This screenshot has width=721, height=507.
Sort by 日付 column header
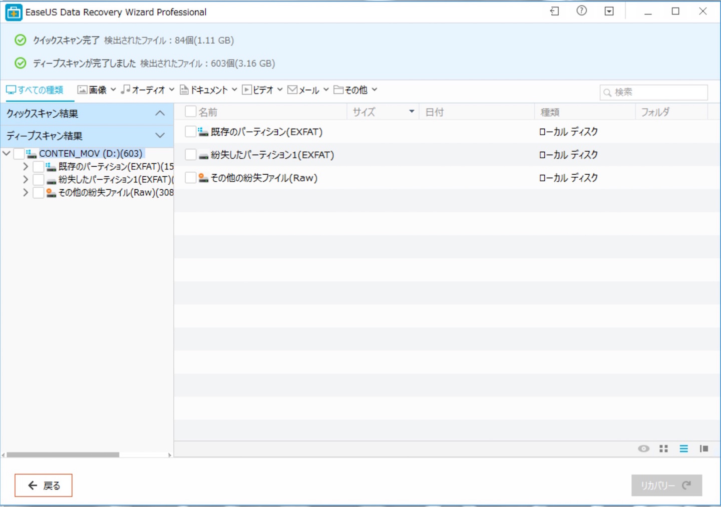click(435, 112)
